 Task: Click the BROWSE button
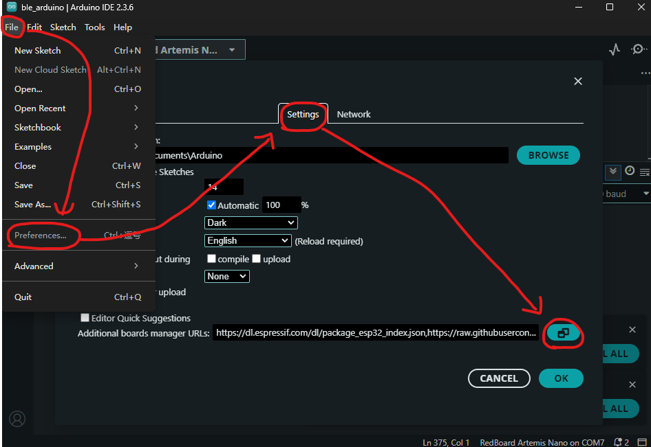(548, 155)
